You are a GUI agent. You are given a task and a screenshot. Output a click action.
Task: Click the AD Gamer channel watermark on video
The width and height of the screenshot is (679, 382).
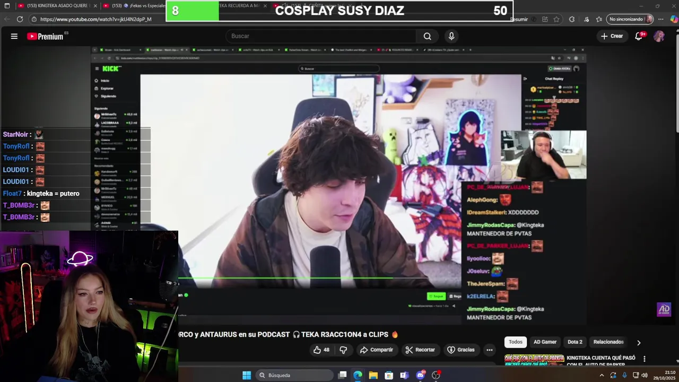664,309
